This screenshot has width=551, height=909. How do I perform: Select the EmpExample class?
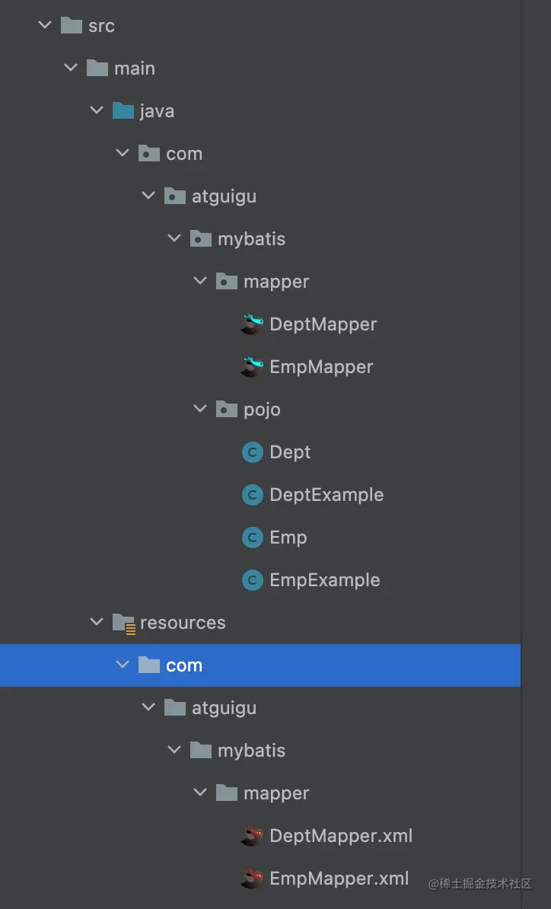(x=323, y=580)
